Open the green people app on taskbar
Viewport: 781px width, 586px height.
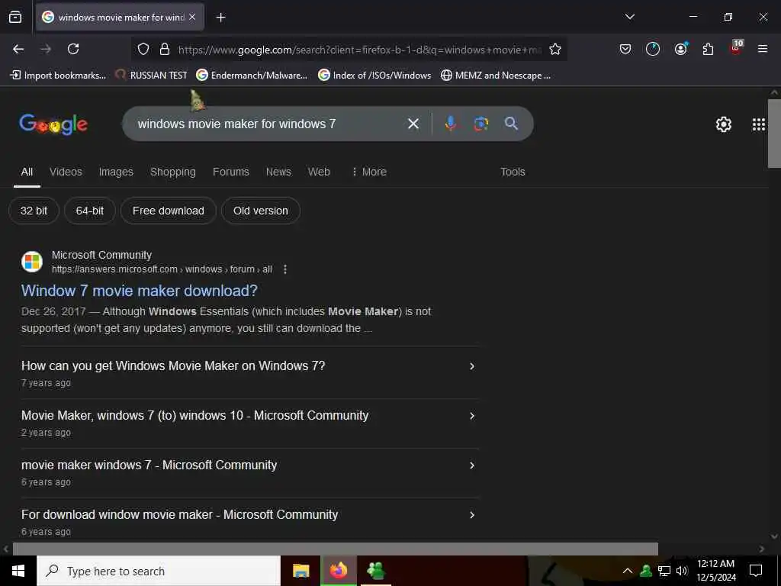[375, 571]
